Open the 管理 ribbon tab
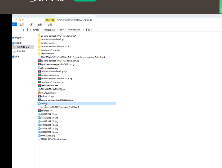This screenshot has width=222, height=168. tap(49, 25)
